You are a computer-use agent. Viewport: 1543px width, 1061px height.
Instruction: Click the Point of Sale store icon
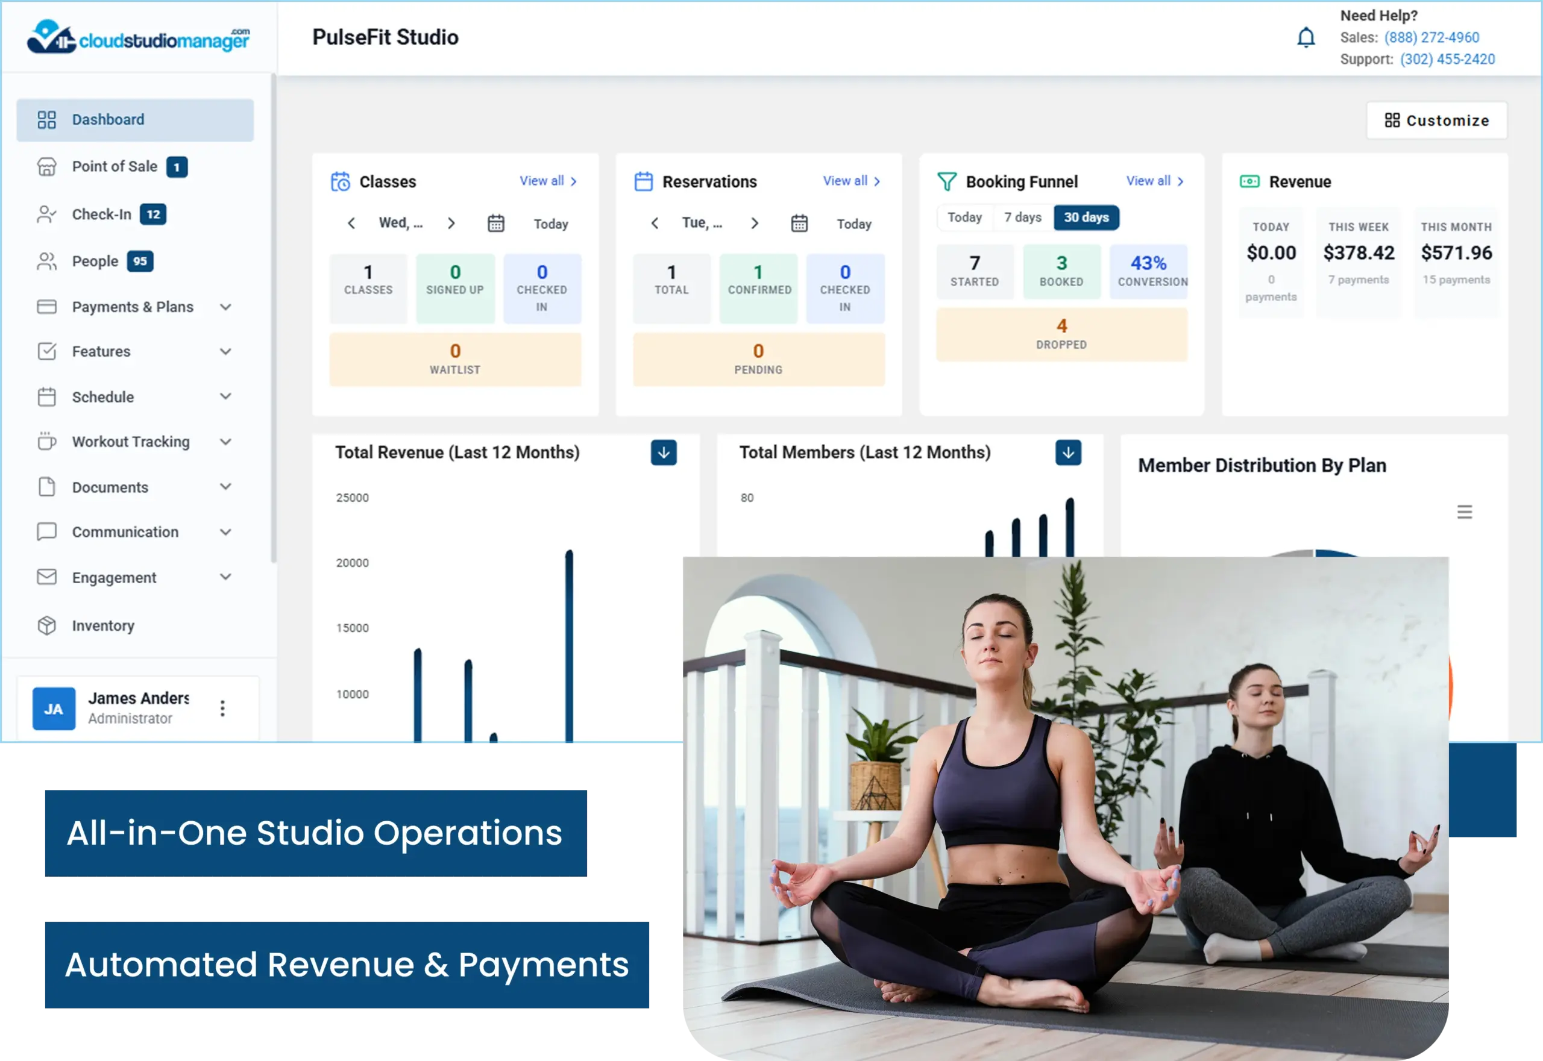(x=46, y=167)
